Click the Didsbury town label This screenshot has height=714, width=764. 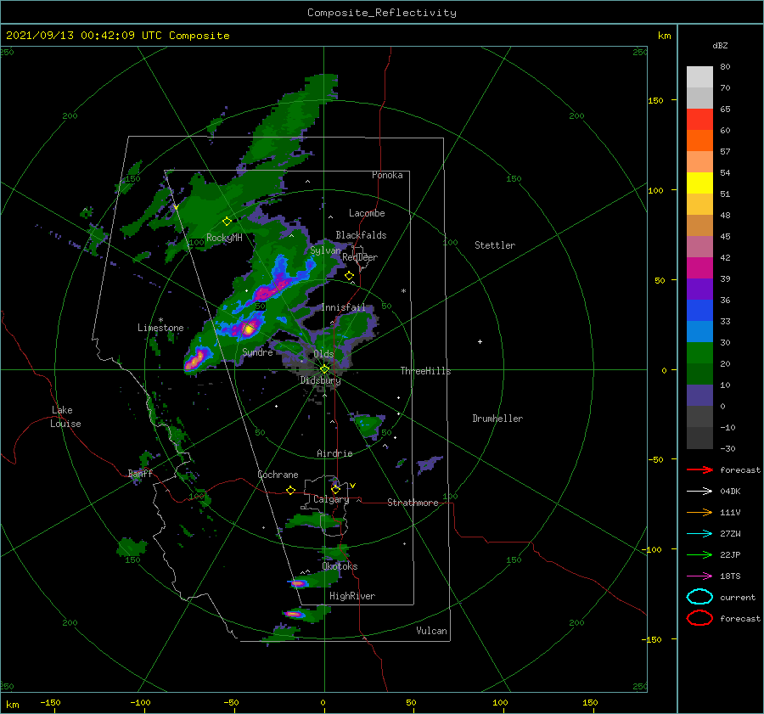click(x=320, y=380)
